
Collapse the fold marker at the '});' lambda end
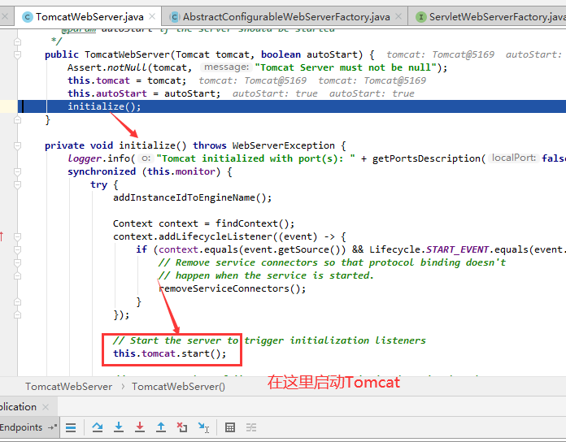17,314
